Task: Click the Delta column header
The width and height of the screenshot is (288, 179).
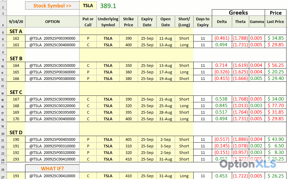Action: (x=222, y=21)
